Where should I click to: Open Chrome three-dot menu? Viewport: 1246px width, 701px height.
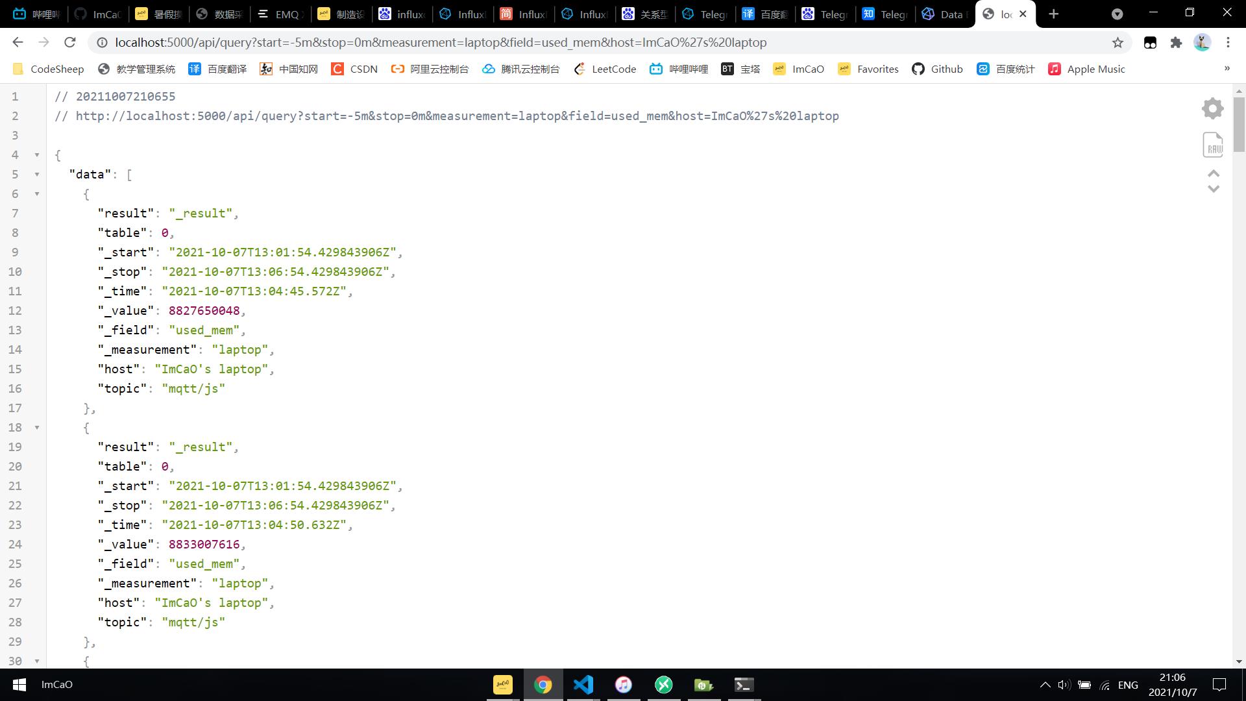tap(1228, 42)
